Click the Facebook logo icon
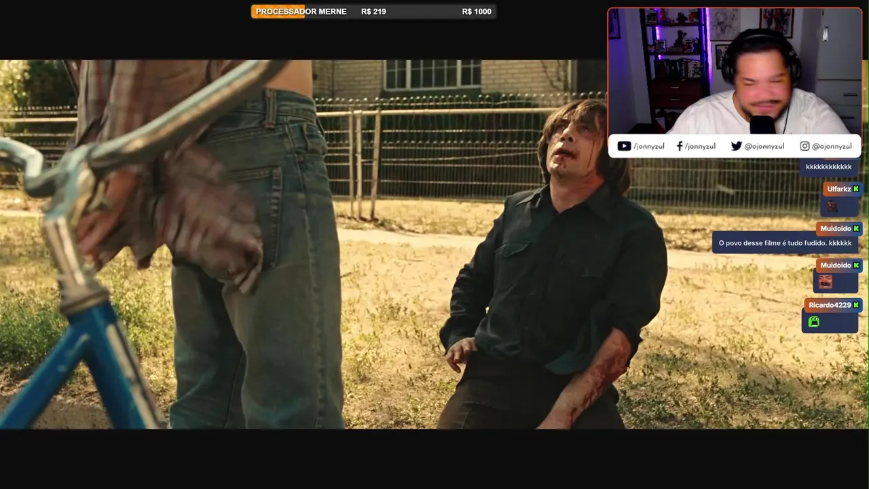The height and width of the screenshot is (489, 869). coord(680,146)
